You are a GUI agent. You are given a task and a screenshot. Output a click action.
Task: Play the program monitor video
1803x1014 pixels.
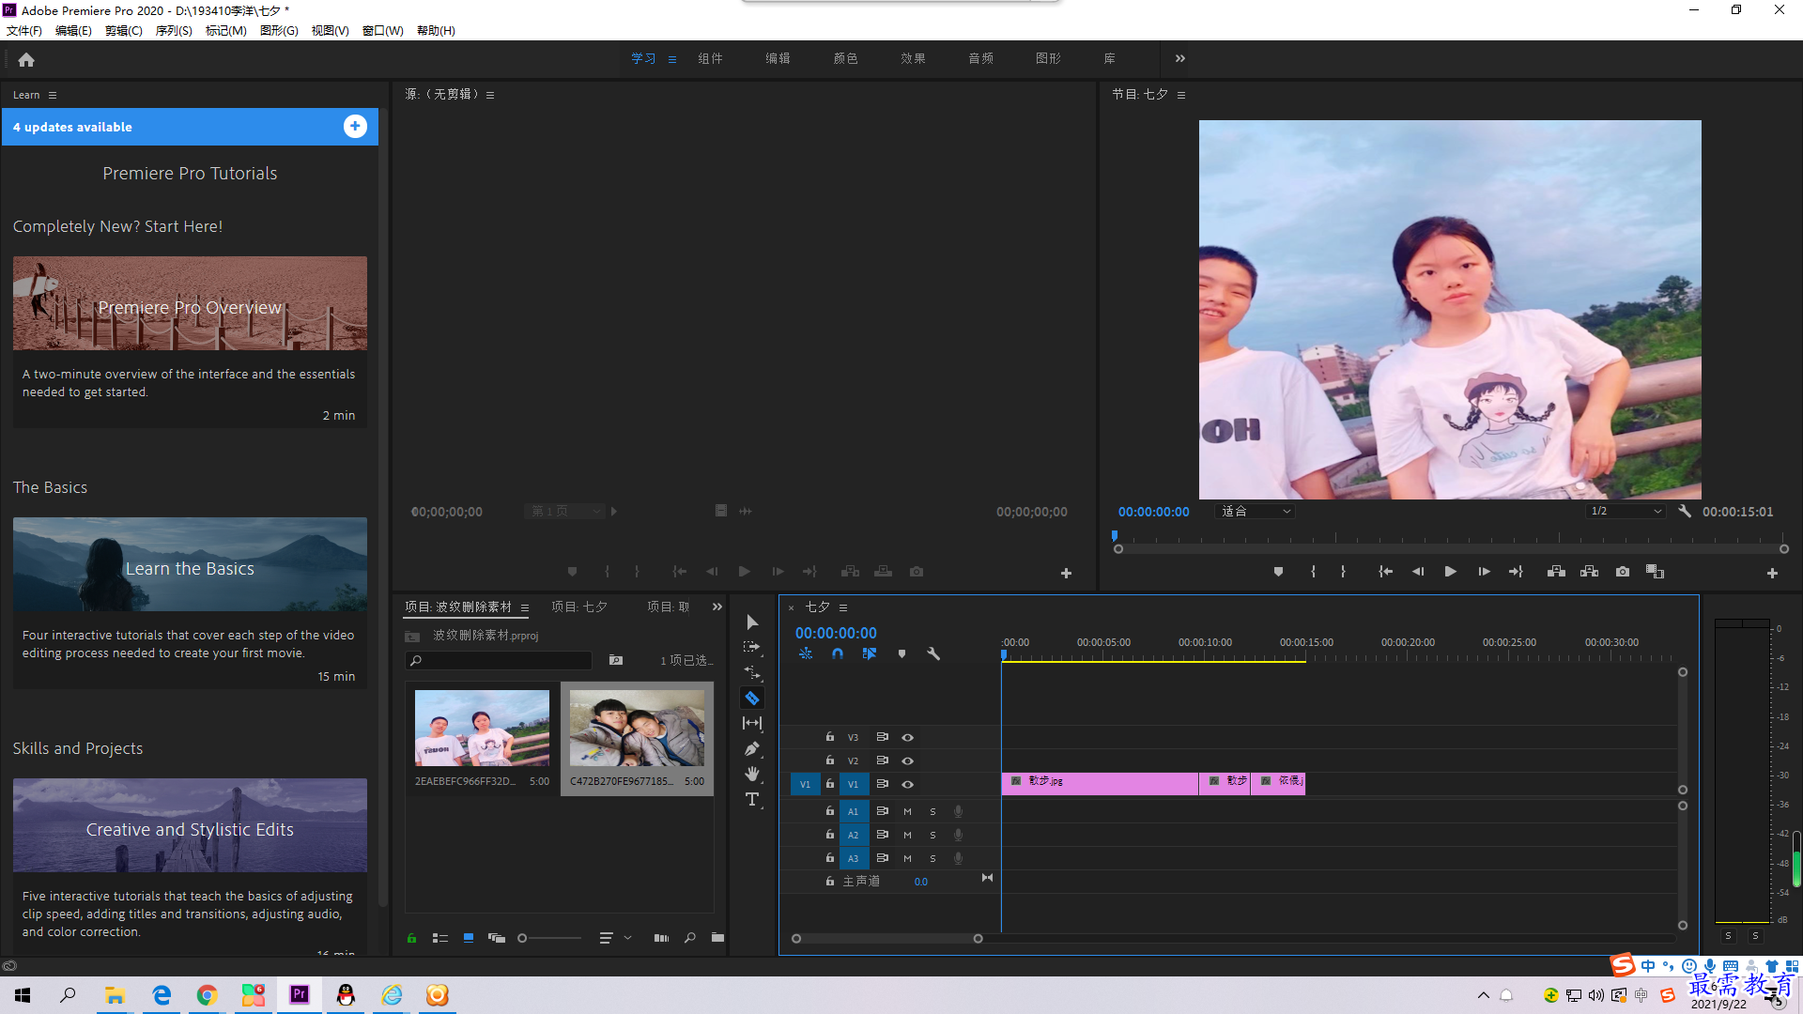click(1450, 572)
